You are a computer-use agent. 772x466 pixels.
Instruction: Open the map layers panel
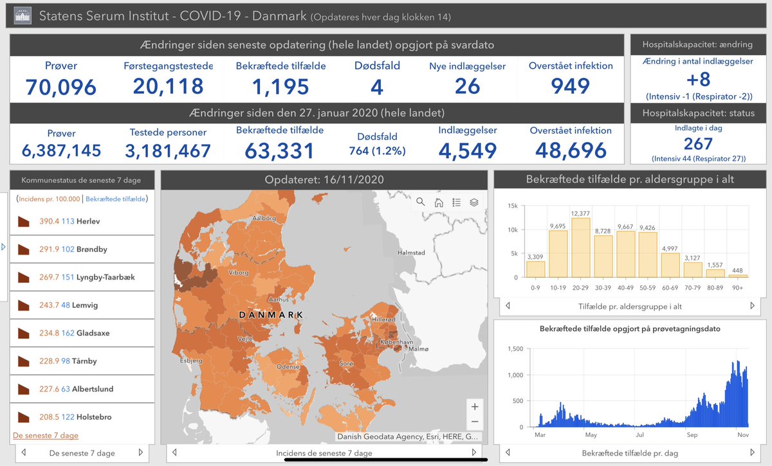[474, 202]
